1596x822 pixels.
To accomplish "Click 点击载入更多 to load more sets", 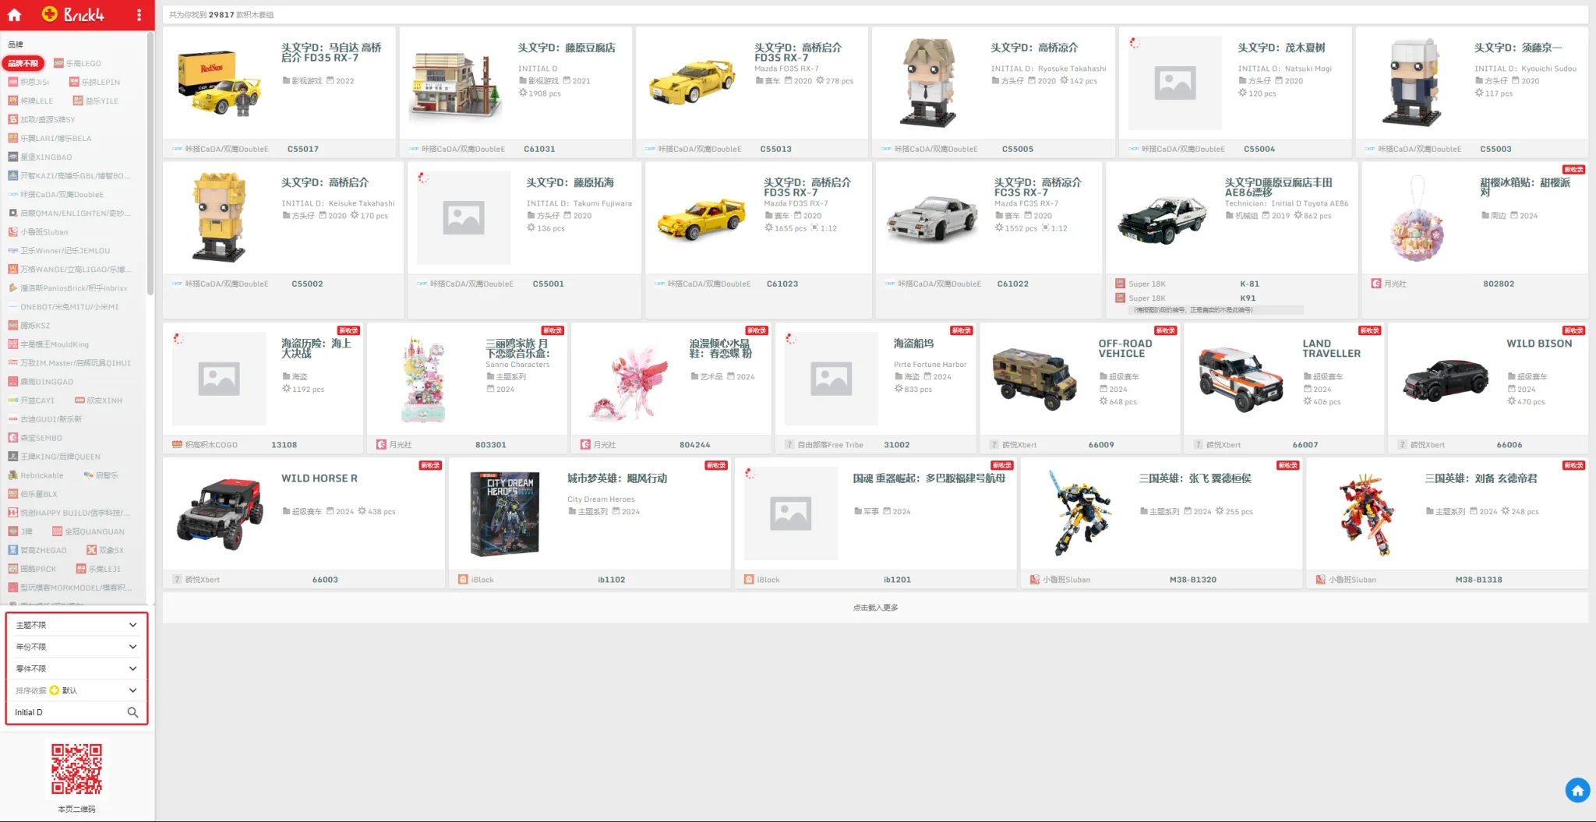I will coord(875,608).
